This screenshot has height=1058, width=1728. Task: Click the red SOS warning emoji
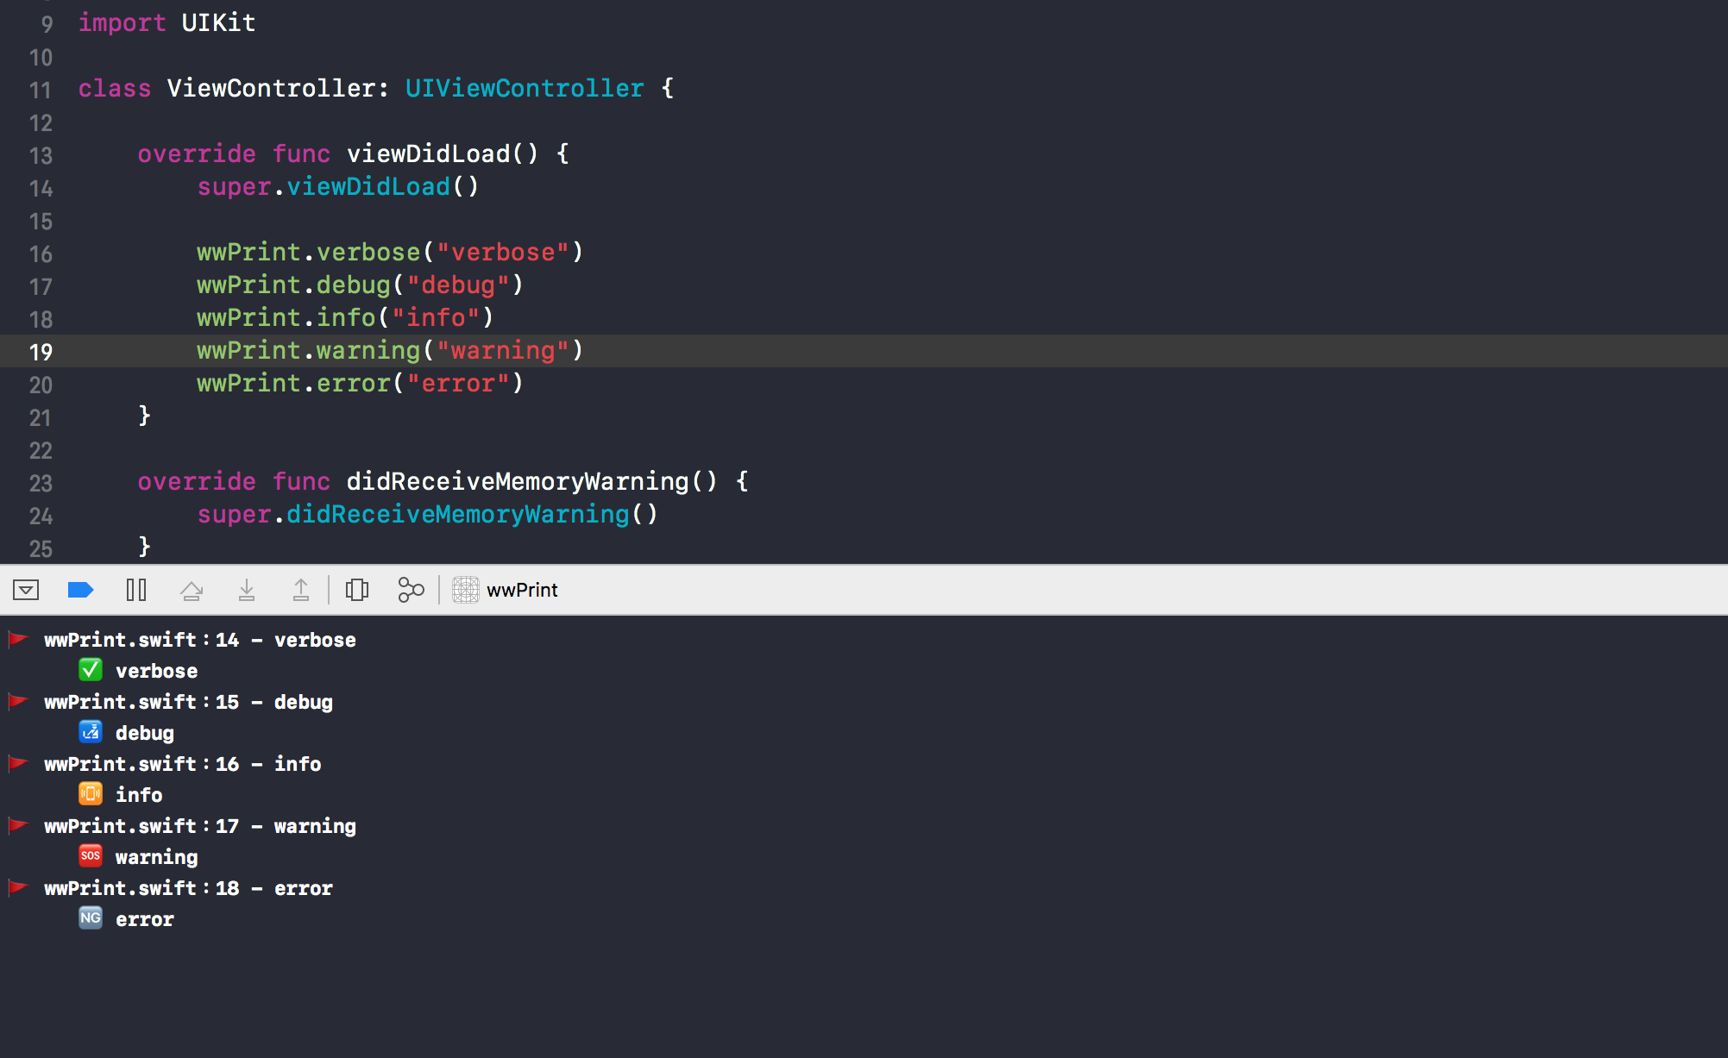91,856
